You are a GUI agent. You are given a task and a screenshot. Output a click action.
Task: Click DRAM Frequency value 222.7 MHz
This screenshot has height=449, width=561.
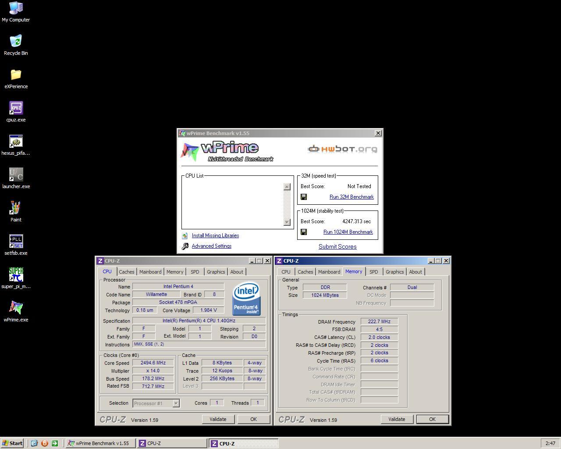tap(379, 321)
